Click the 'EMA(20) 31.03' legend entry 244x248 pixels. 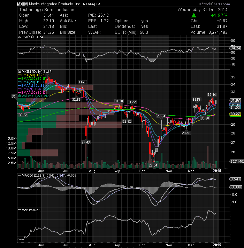pos(33,82)
